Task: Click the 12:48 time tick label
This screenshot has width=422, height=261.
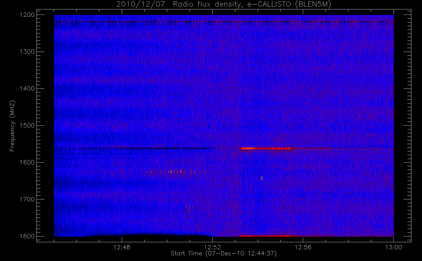Action: pyautogui.click(x=122, y=247)
